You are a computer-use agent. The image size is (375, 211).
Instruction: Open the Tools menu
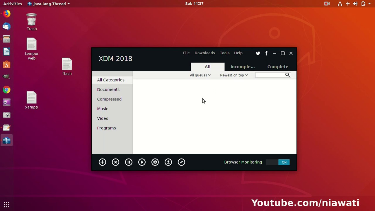224,53
